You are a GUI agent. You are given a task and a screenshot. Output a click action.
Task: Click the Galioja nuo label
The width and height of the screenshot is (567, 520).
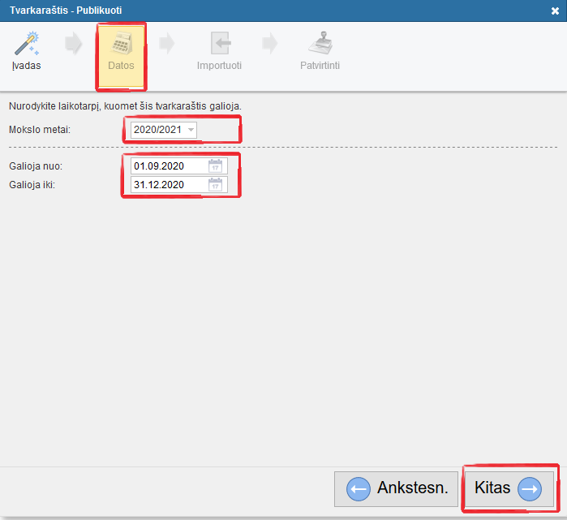click(36, 166)
